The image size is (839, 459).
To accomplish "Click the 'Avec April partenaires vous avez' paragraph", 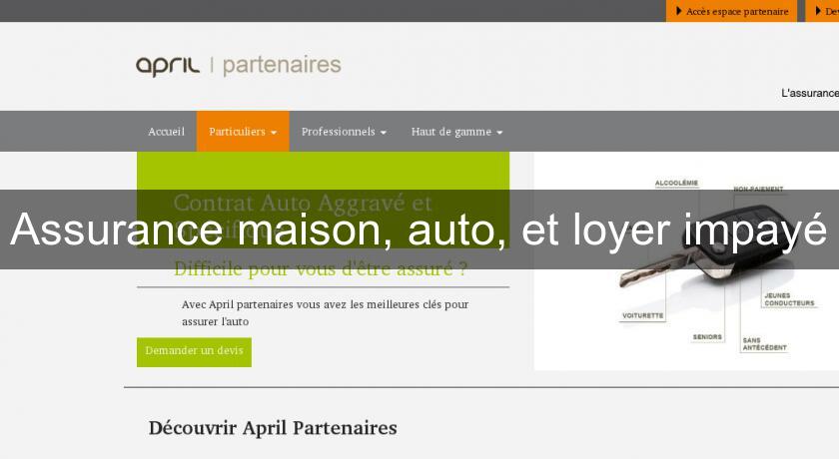I will click(325, 313).
